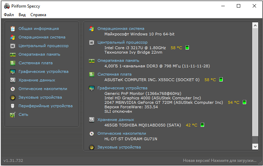The height and width of the screenshot is (166, 263).
Task: Click the HL-DT-ST DVDRAM GU71N entry
Action: 131,139
